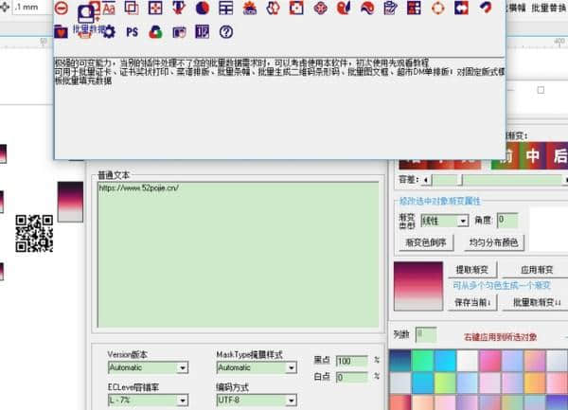The width and height of the screenshot is (568, 410).
Task: Click the gear settings icon in toolbar
Action: (108, 32)
